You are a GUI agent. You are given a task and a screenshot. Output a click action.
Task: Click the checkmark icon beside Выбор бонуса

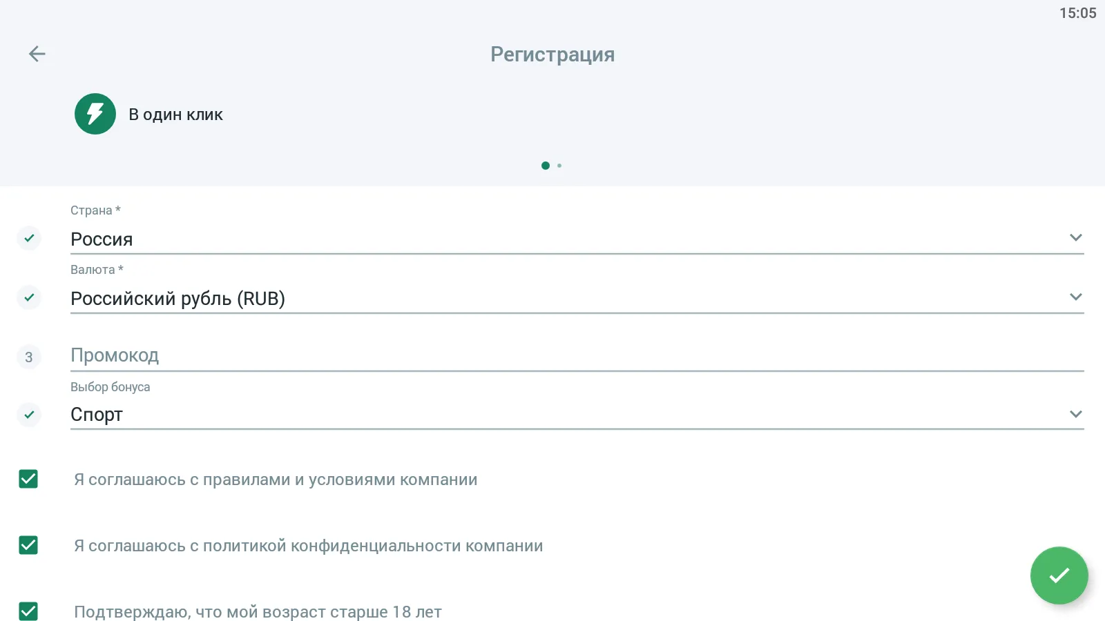click(29, 415)
